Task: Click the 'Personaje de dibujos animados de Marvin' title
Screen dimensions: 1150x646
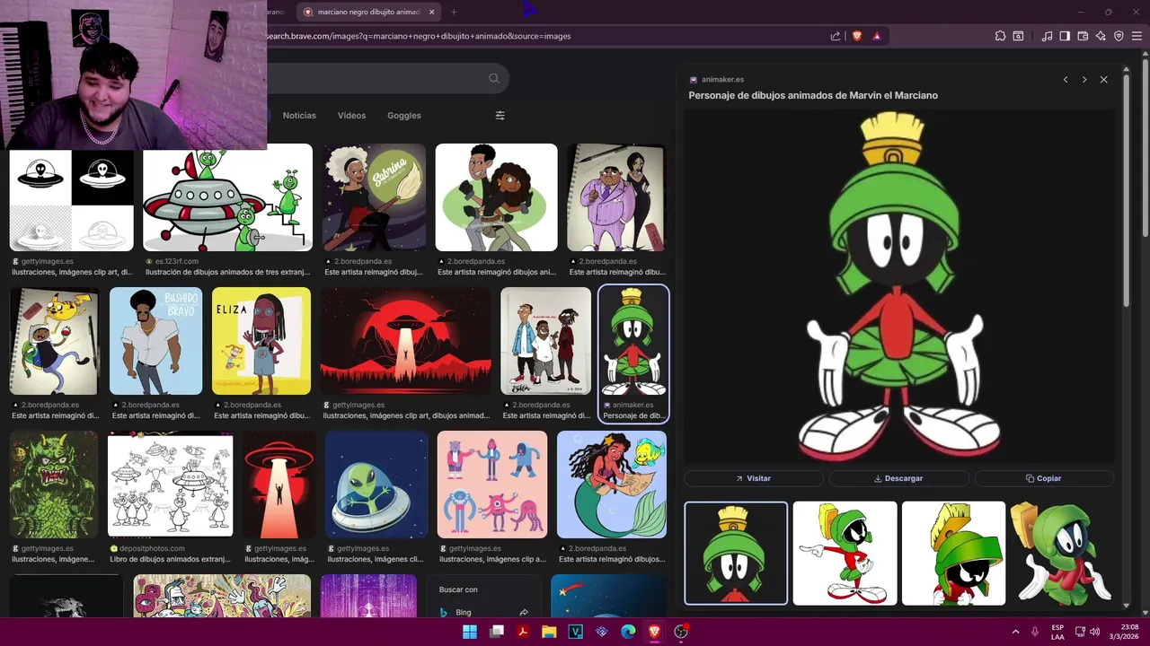Action: pyautogui.click(x=813, y=95)
